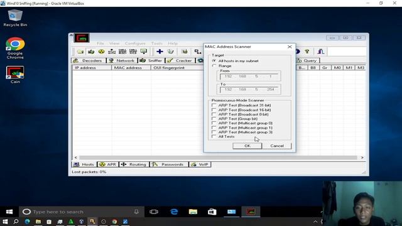This screenshot has height=226, width=402.
Task: Switch to the Hosts bottom tab
Action: (84, 164)
